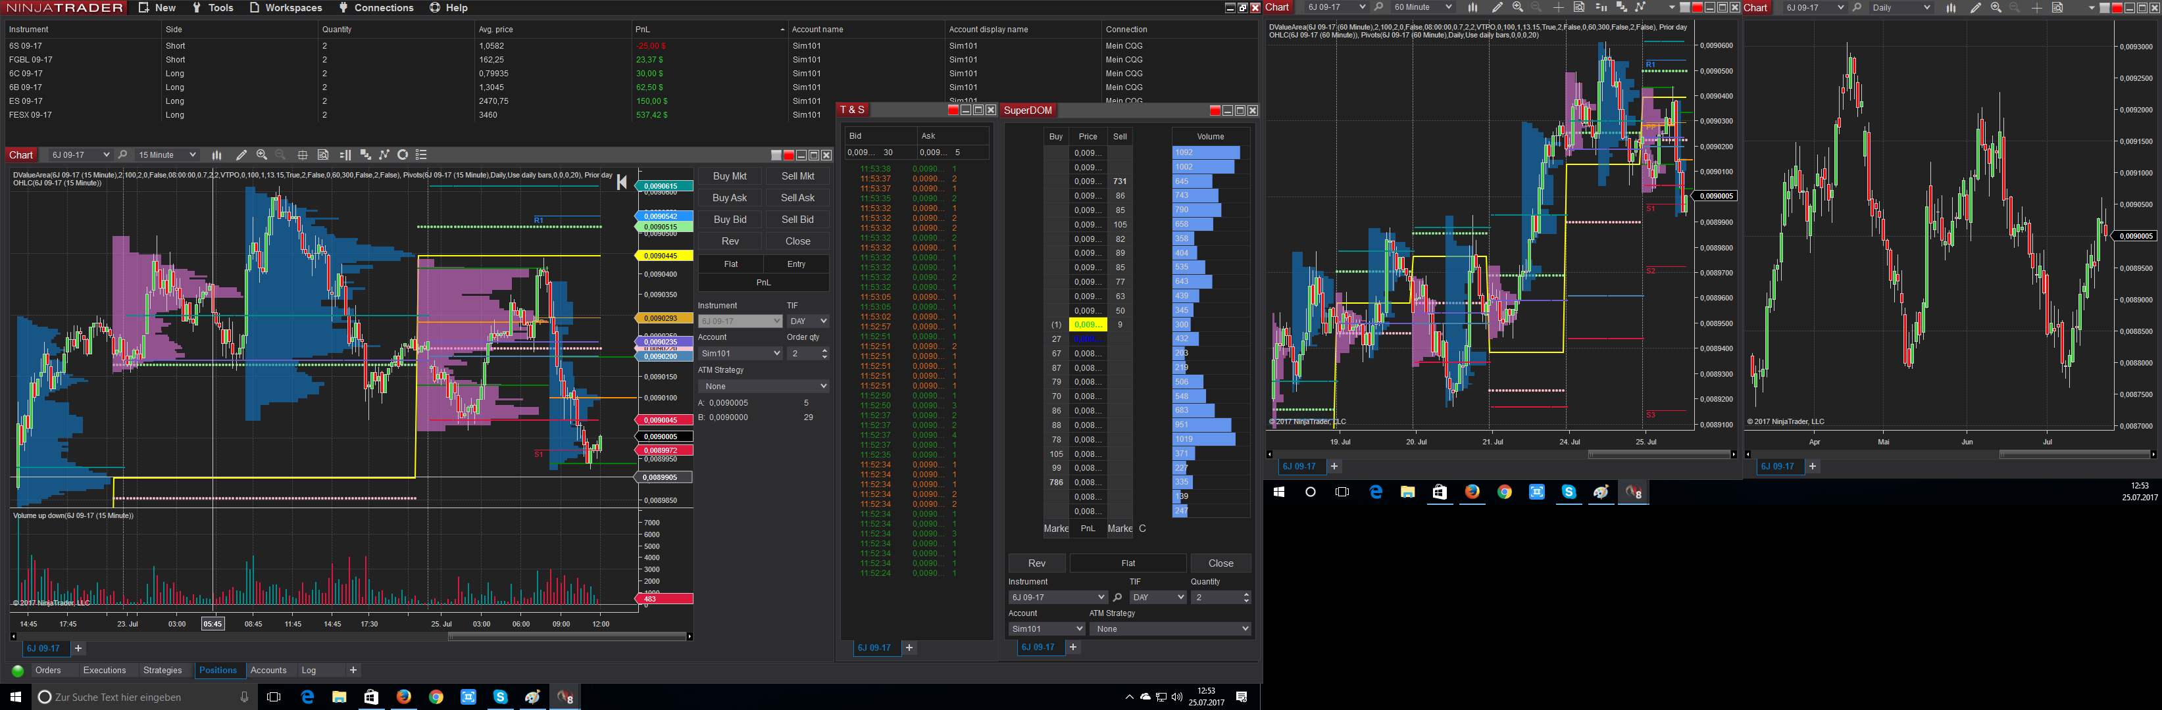Open data box icon in 60 Minute chart

pos(1578,7)
